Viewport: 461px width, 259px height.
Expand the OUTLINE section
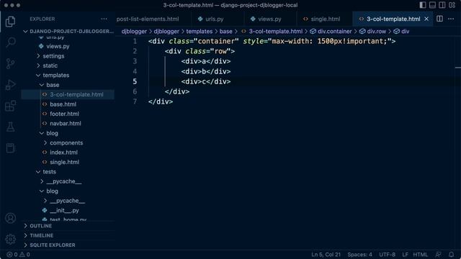tap(40, 226)
